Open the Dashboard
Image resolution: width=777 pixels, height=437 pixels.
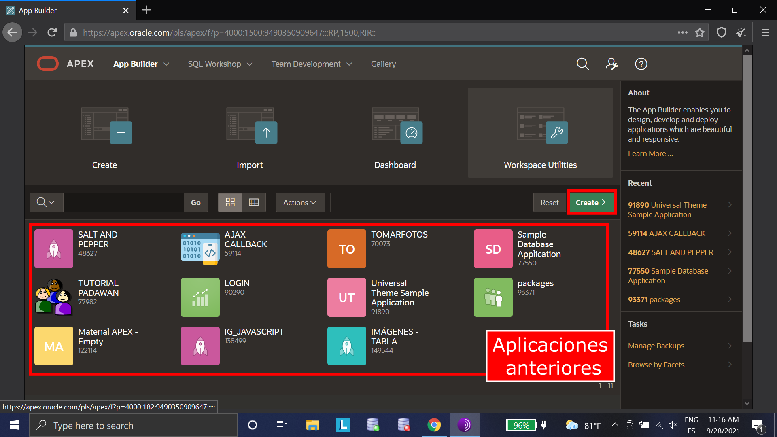coord(395,134)
